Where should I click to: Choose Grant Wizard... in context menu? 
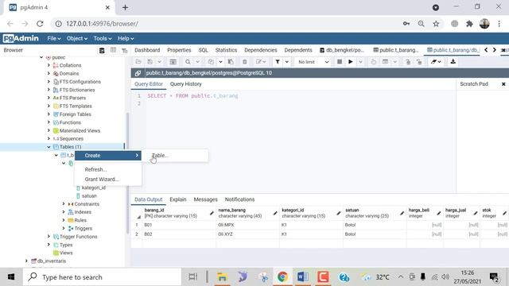[108, 180]
